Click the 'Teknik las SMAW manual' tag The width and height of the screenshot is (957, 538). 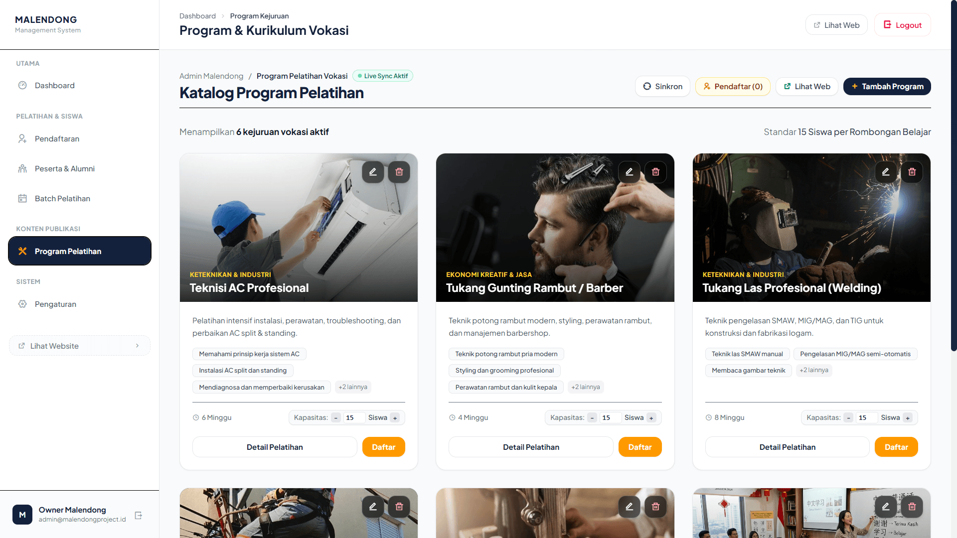click(747, 354)
